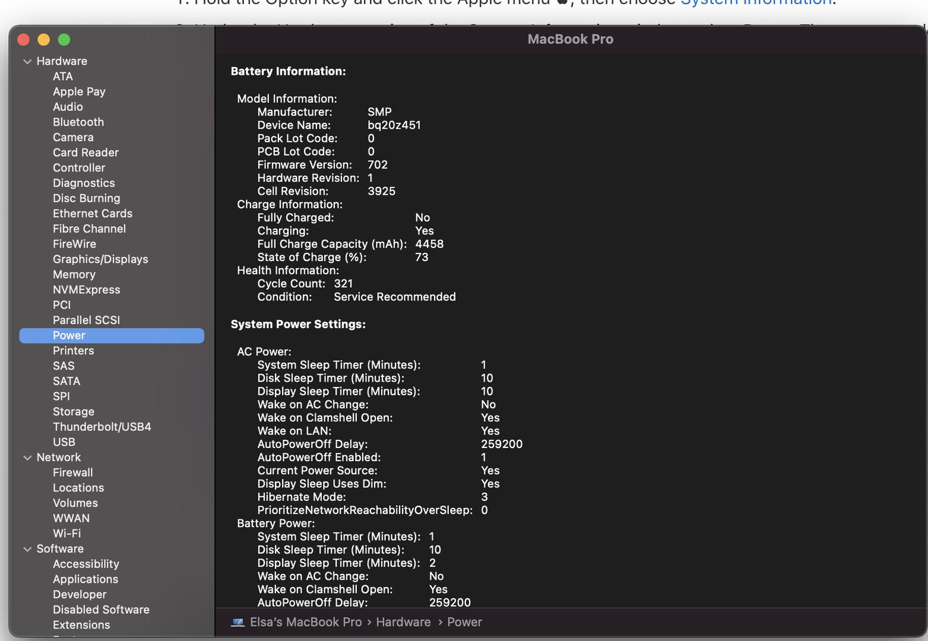Select Volumes under Network
This screenshot has height=641, width=928.
point(75,503)
